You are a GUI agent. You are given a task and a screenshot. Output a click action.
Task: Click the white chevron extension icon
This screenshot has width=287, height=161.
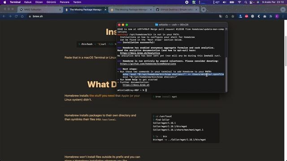pyautogui.click(x=259, y=16)
